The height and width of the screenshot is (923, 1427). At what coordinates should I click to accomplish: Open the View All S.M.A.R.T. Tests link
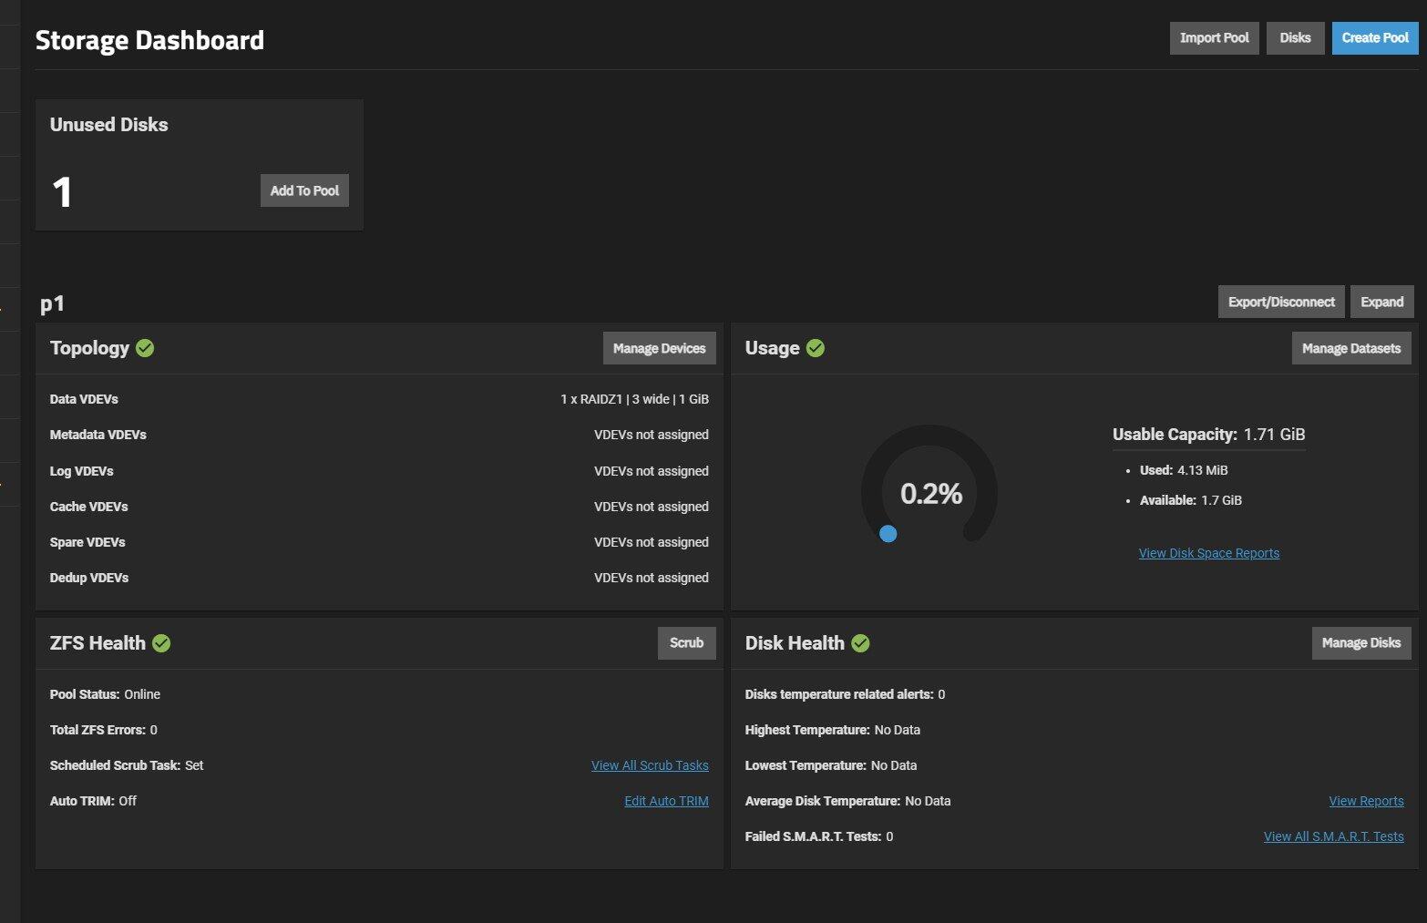pyautogui.click(x=1333, y=836)
